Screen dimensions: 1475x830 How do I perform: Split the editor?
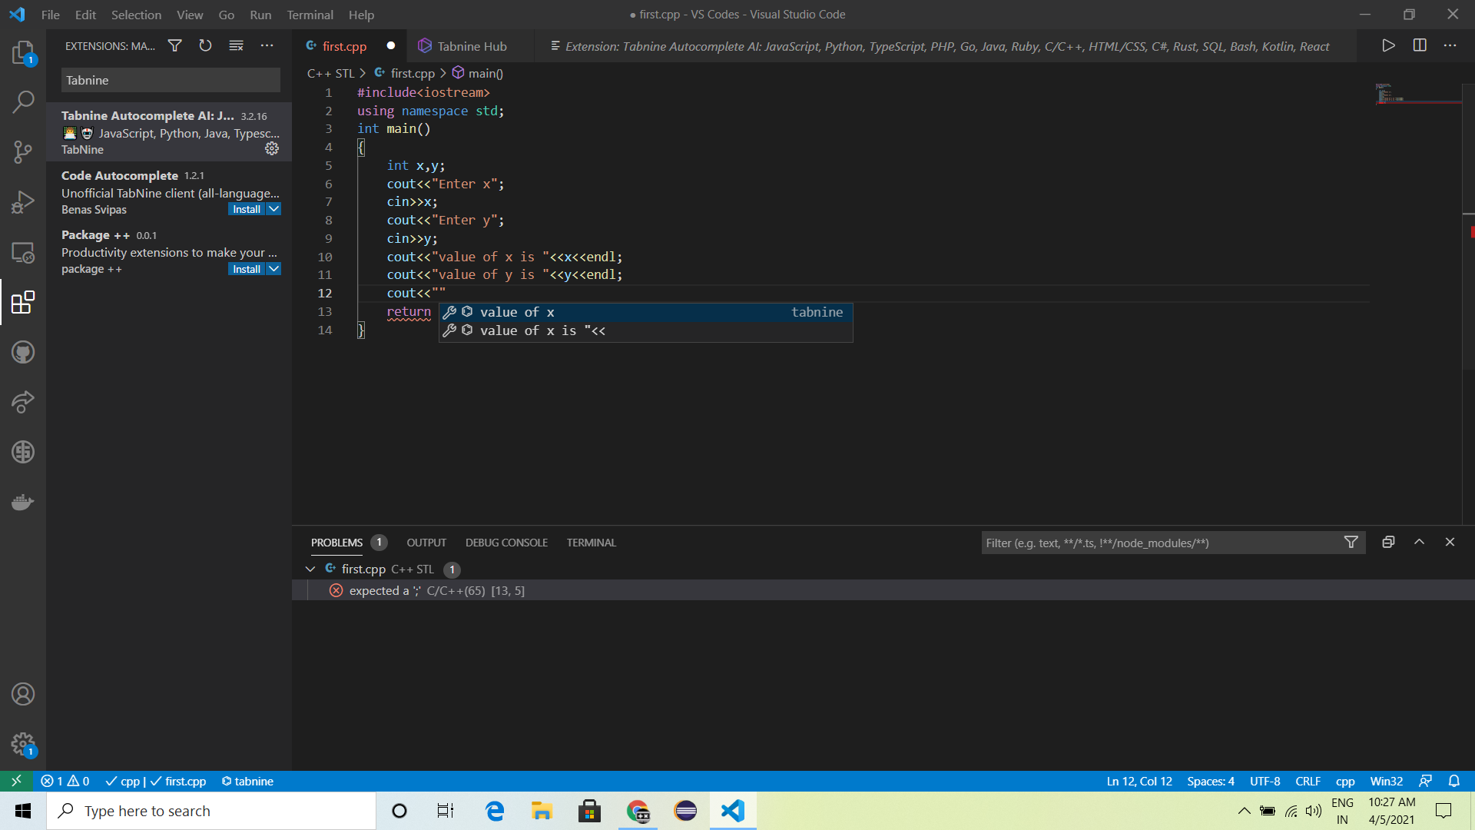(1420, 45)
